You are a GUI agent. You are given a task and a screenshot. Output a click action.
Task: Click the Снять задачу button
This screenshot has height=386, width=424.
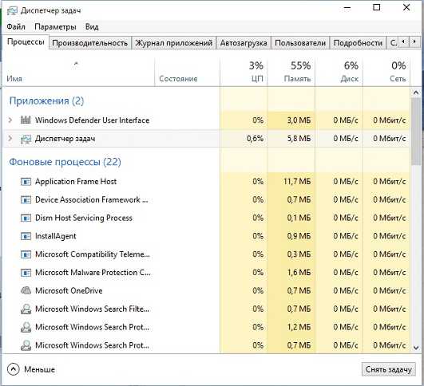click(x=389, y=369)
